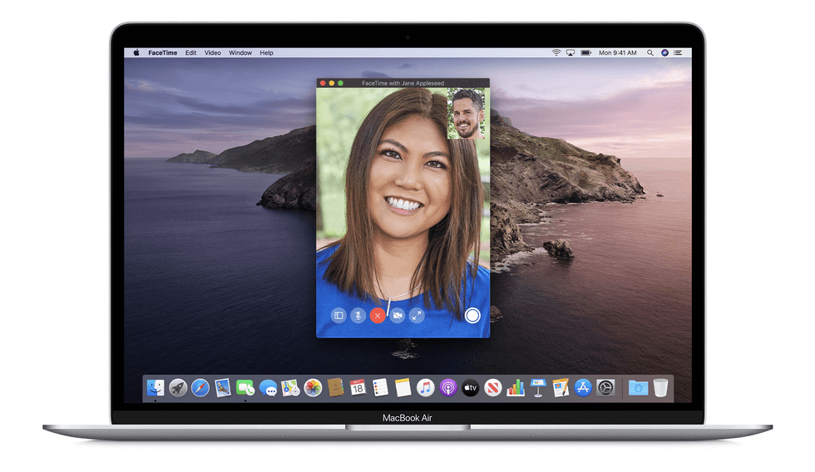End the call with the red button
Viewport: 815px width, 472px height.
tap(378, 315)
